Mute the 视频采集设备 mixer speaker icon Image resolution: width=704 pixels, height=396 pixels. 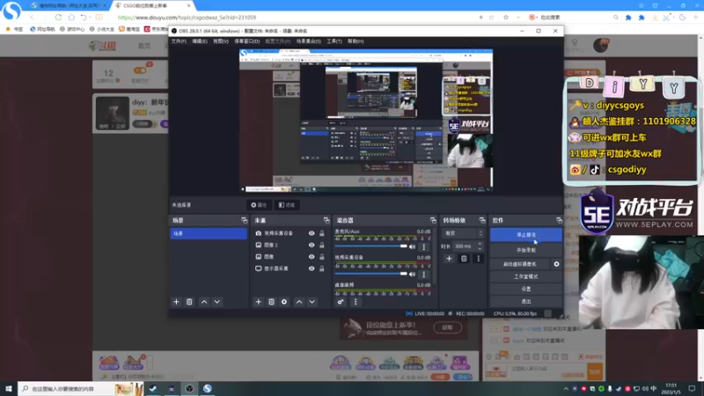click(x=412, y=274)
